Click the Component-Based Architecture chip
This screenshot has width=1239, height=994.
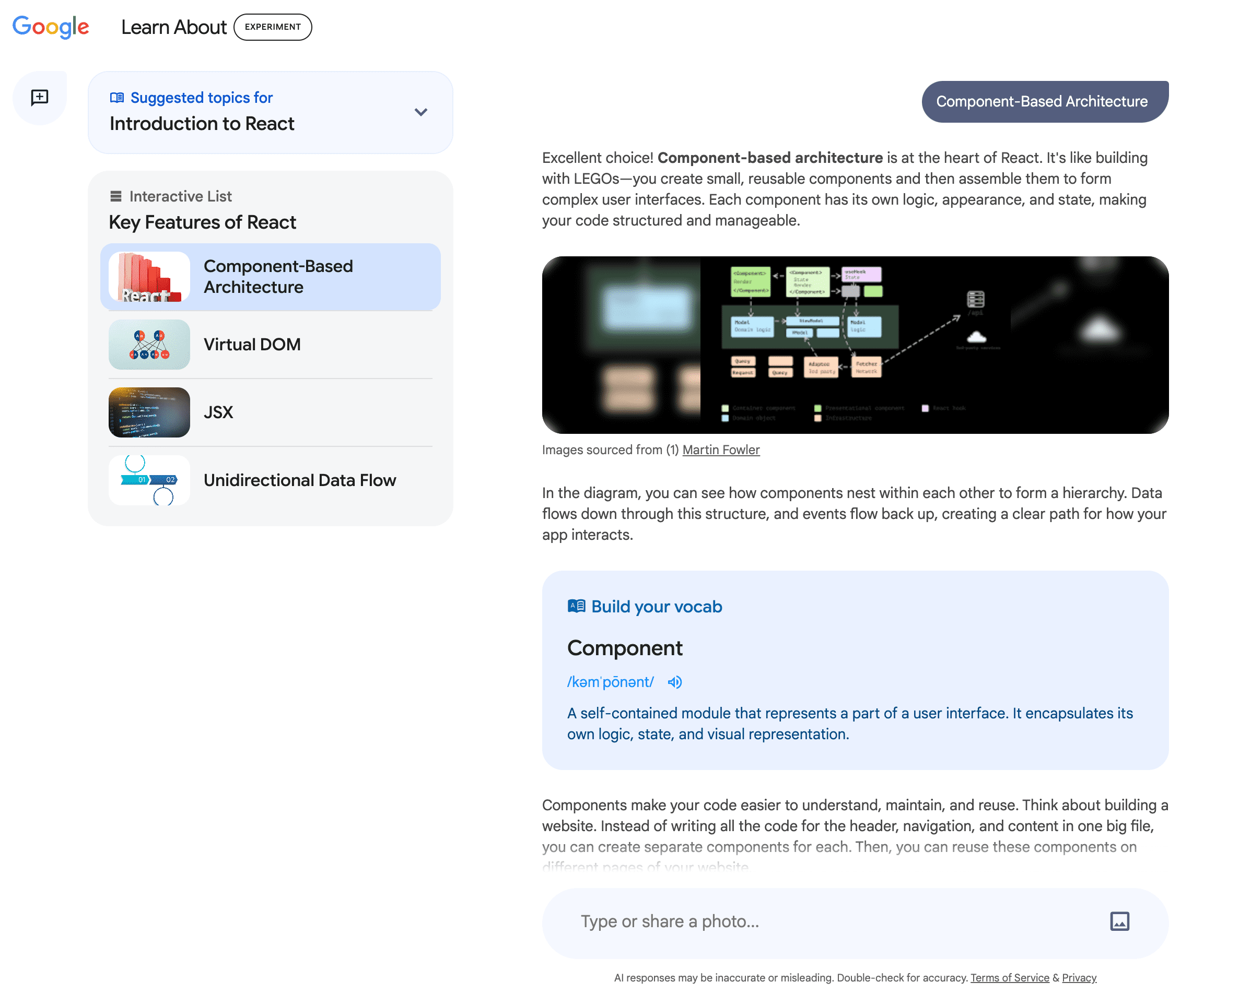point(1044,102)
